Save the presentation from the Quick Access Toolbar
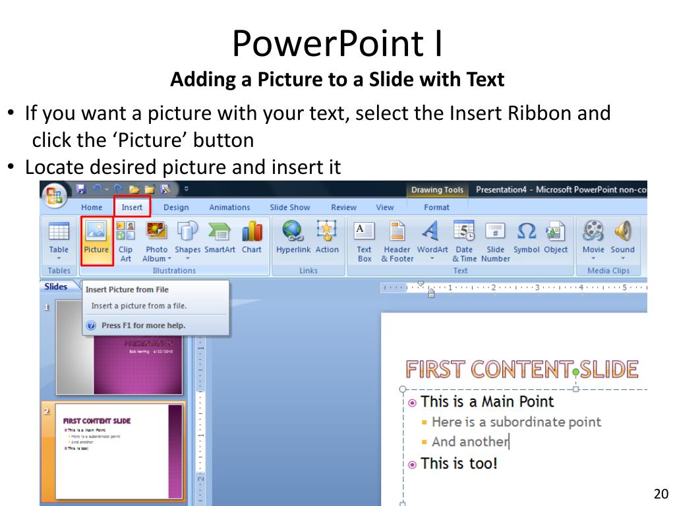675x506 pixels. point(81,189)
